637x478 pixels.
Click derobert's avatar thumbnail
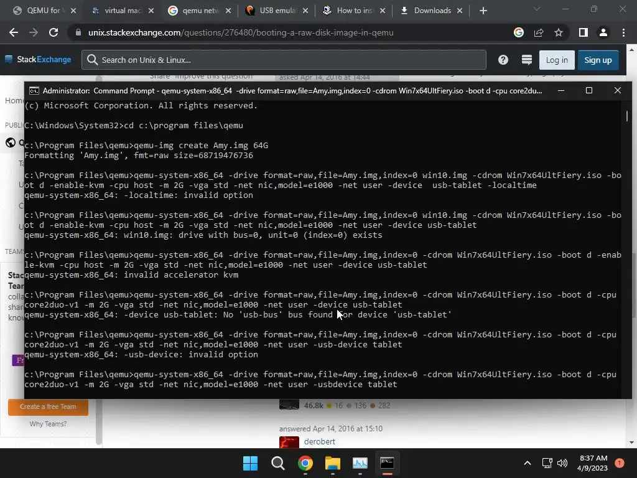pyautogui.click(x=289, y=443)
